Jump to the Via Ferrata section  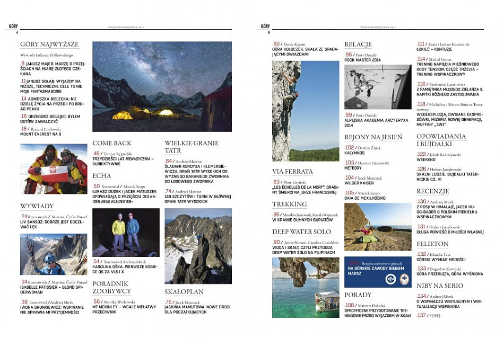[292, 172]
